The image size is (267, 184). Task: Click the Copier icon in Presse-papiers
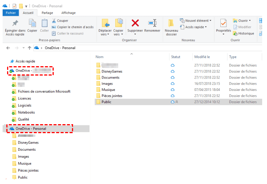tap(32, 23)
